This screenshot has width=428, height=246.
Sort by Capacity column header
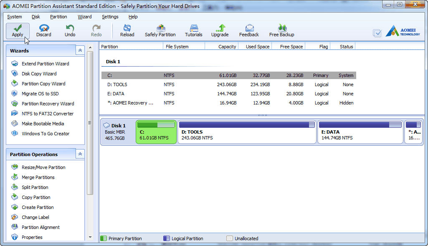point(222,47)
